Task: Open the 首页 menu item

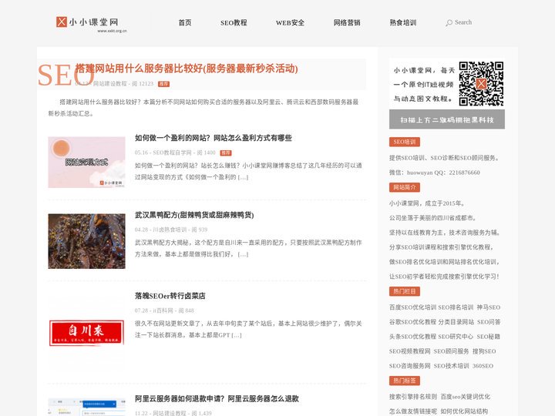Action: (x=185, y=22)
